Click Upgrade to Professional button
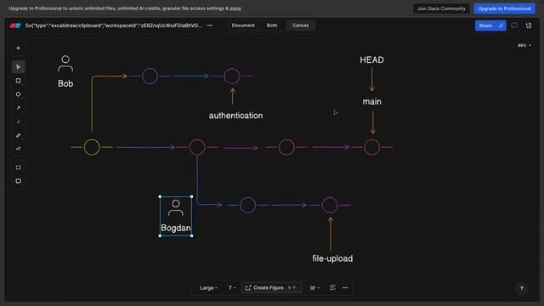Image resolution: width=544 pixels, height=306 pixels. point(504,8)
